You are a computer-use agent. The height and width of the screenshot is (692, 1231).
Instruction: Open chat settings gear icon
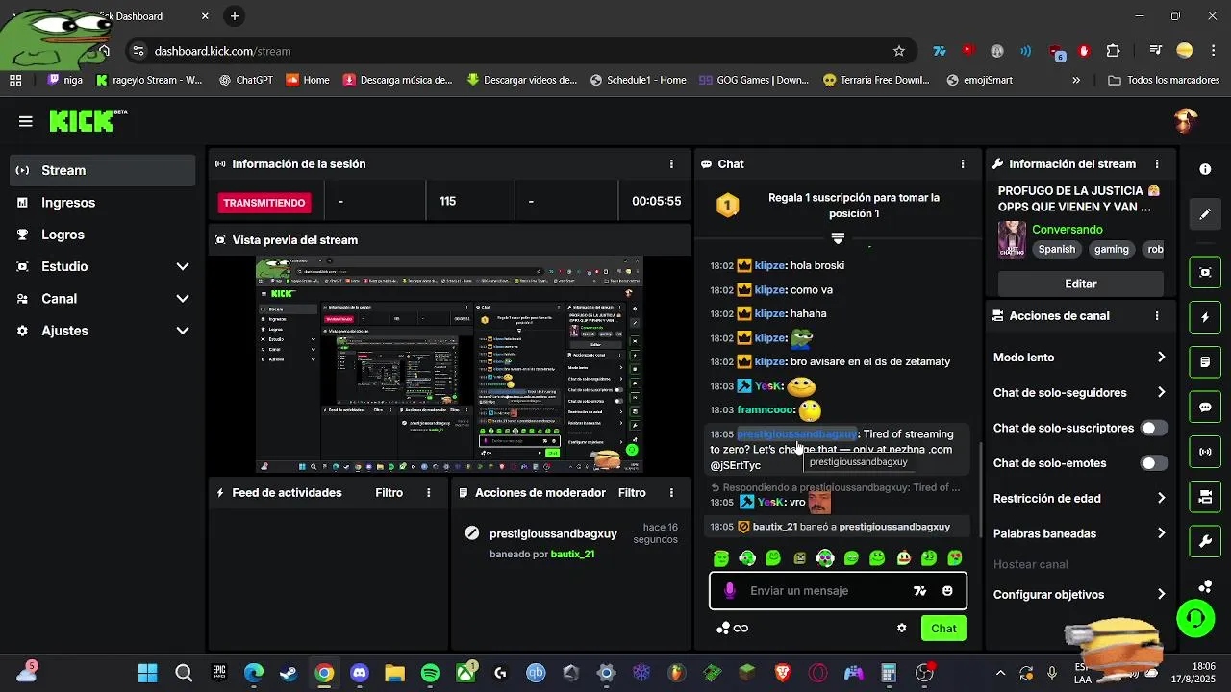(x=901, y=629)
